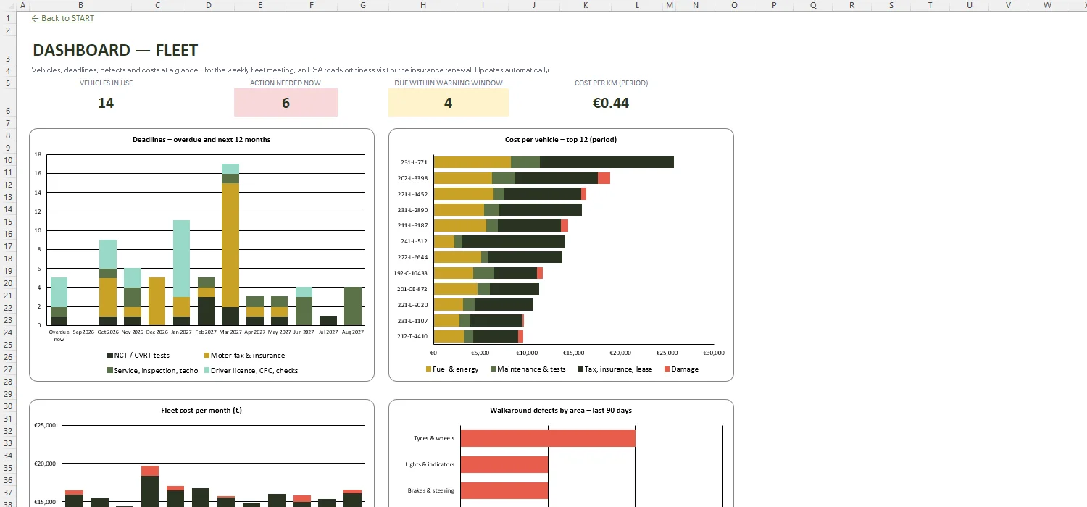Click the Mar 2027 stacked bar in Deadlines
Viewport: 1087px width, 507px height.
tap(230, 244)
